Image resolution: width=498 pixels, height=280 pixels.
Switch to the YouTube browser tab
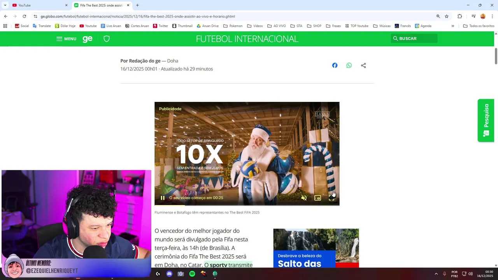(x=38, y=5)
